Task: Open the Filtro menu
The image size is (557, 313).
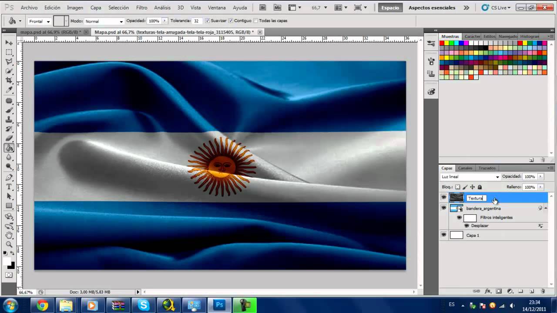Action: [x=141, y=7]
